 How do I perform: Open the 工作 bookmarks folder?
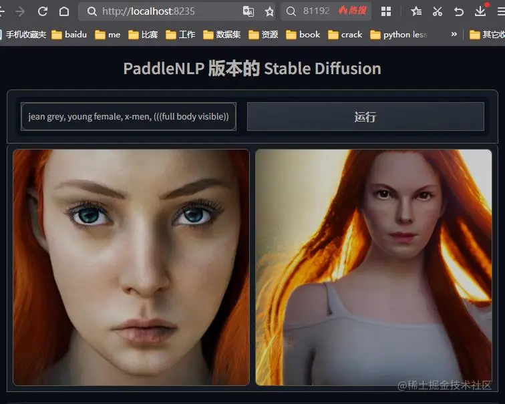click(x=180, y=35)
